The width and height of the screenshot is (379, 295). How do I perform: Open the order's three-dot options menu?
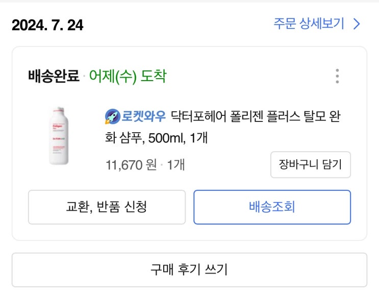pos(337,76)
